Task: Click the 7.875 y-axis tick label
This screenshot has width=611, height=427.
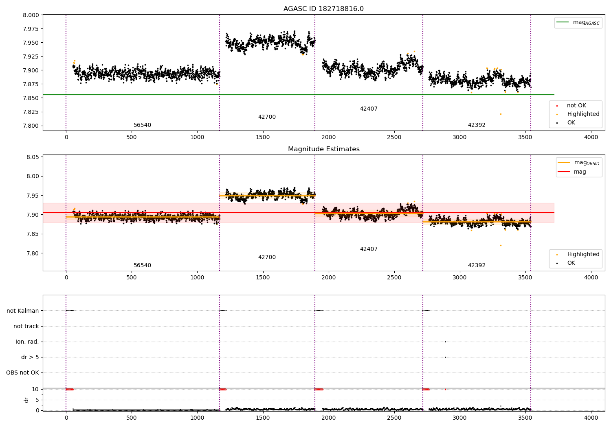Action: tap(31, 85)
